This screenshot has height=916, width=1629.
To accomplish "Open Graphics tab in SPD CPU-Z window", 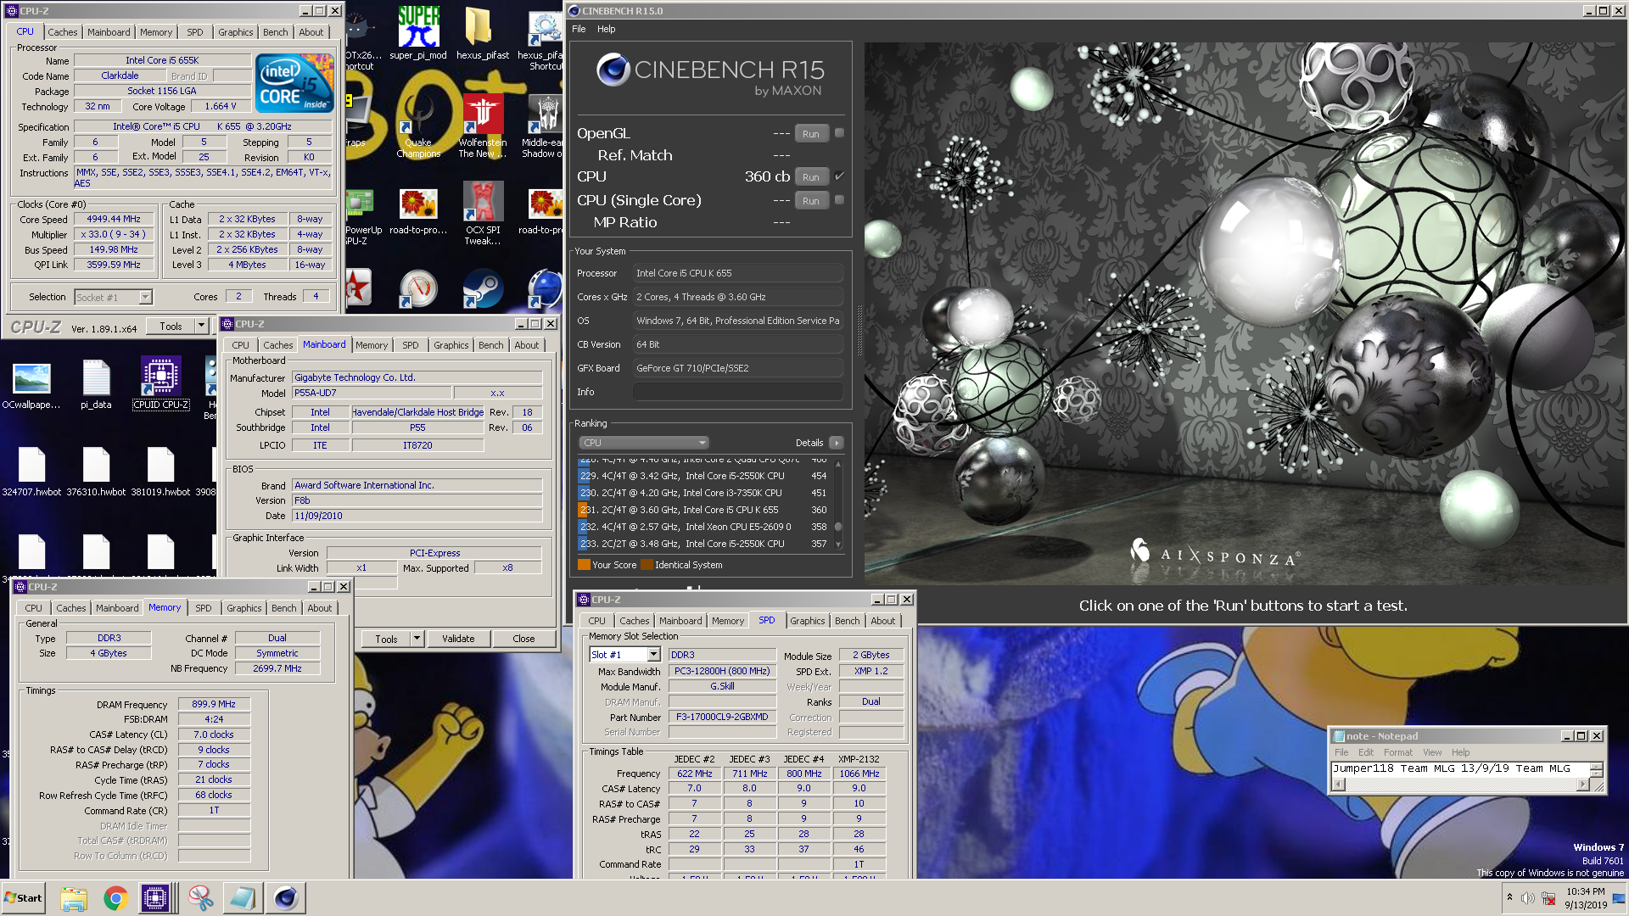I will 807,621.
